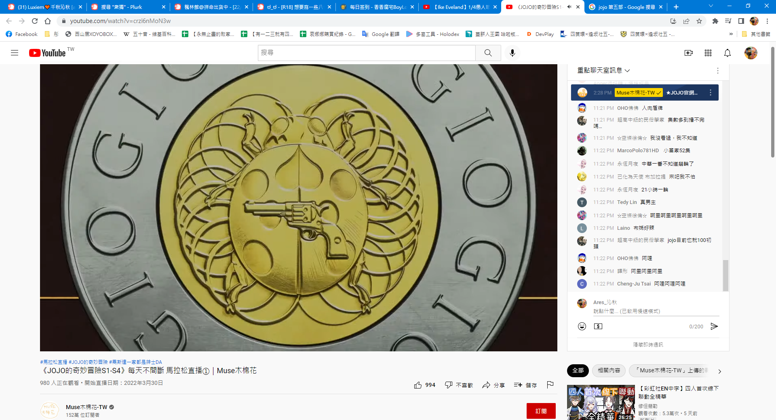Share the video
This screenshot has height=420, width=776.
pos(493,385)
